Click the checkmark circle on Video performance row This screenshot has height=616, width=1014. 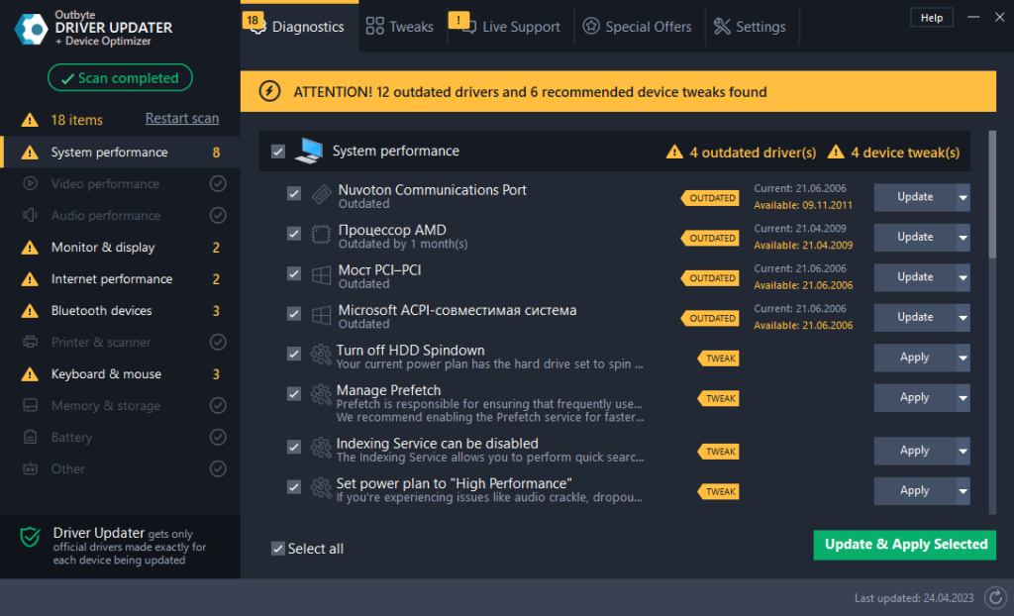(x=218, y=184)
